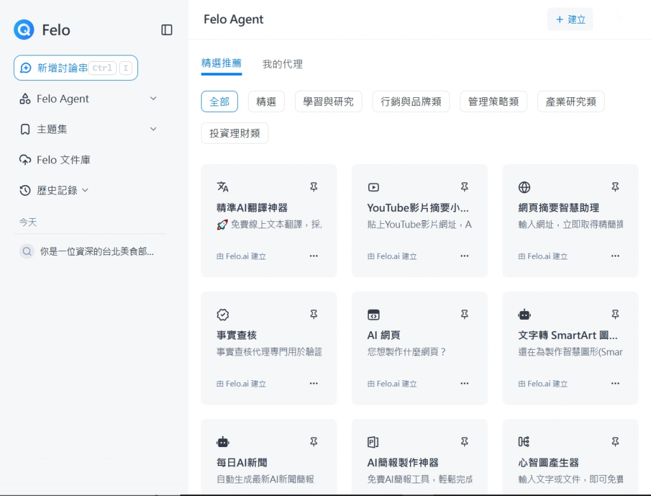Viewport: 651px width, 496px height.
Task: Click the bookmark icon next to 主題集
Action: 25,129
